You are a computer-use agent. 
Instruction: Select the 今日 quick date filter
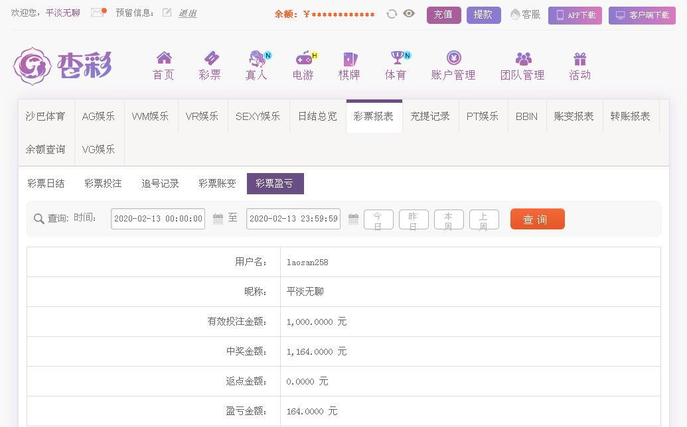click(x=378, y=219)
